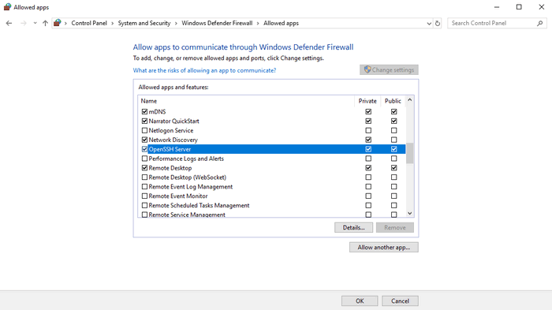Enable the Netlogon Service checkbox

[x=144, y=130]
